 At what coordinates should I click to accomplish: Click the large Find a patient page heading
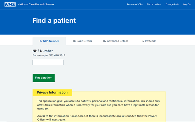click(54, 20)
